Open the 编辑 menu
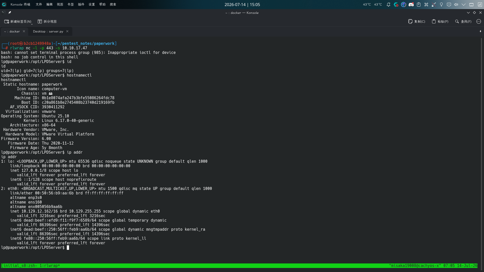 pyautogui.click(x=49, y=5)
